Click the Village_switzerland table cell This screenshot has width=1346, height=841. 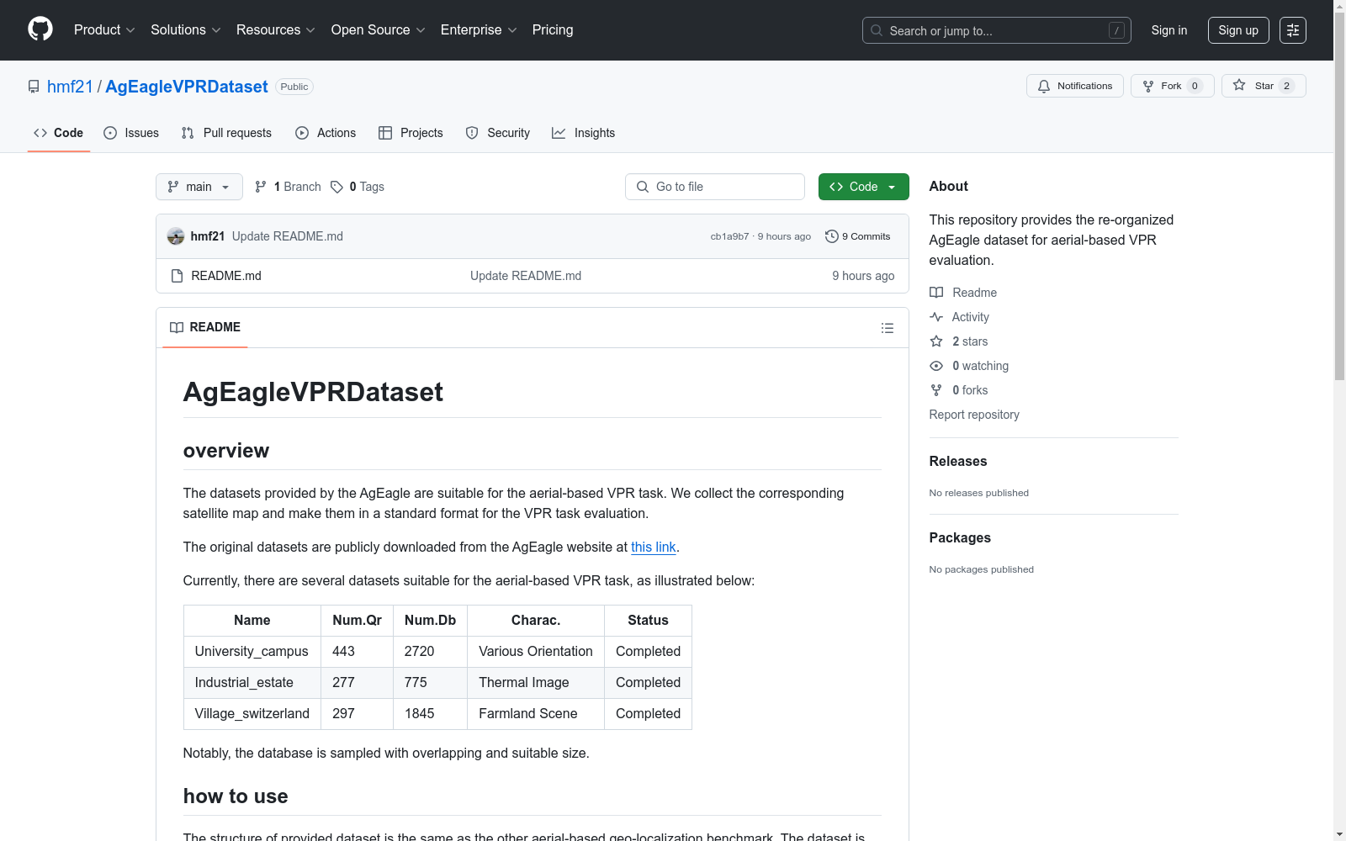pyautogui.click(x=252, y=714)
